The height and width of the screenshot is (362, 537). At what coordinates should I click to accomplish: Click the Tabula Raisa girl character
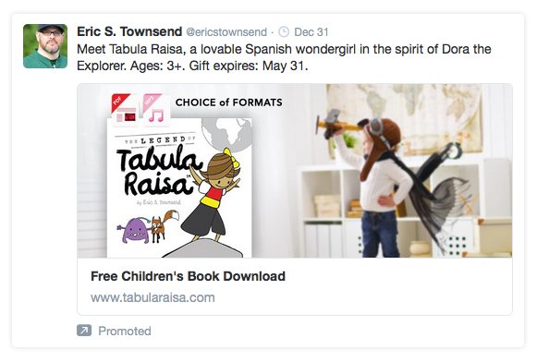tap(212, 195)
